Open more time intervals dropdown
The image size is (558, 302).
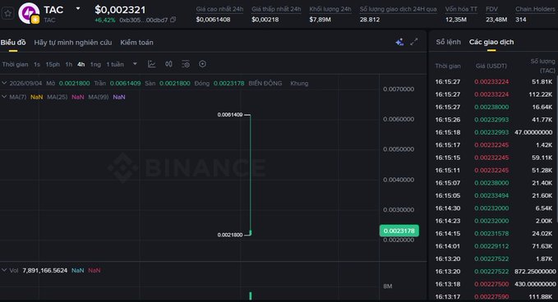point(135,64)
